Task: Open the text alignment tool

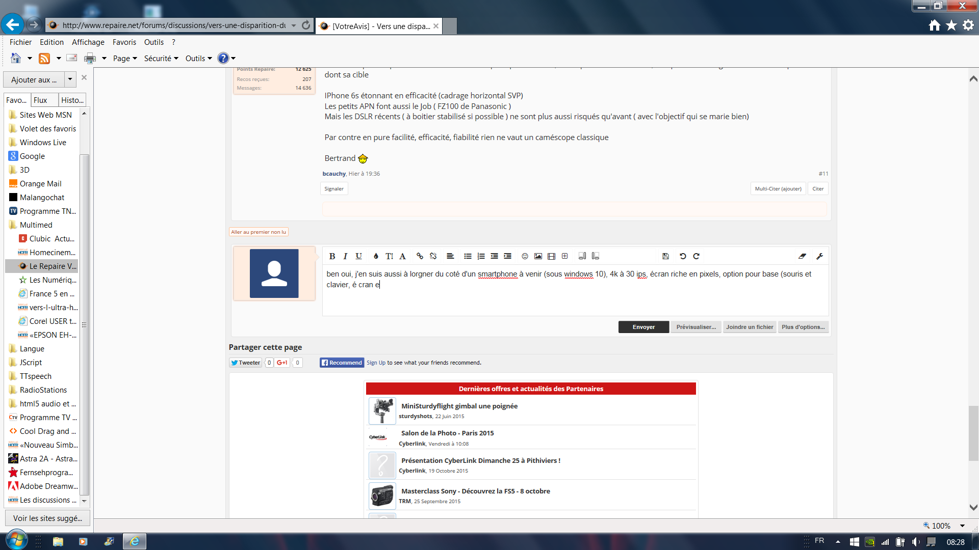Action: click(x=450, y=256)
